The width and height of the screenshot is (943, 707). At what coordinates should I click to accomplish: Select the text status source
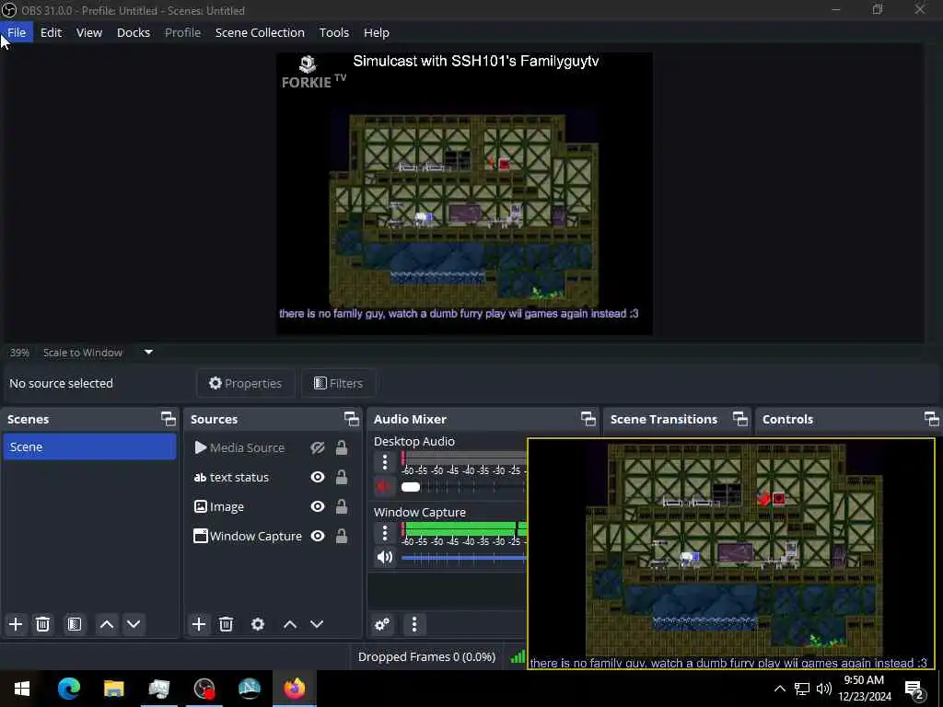273,478
